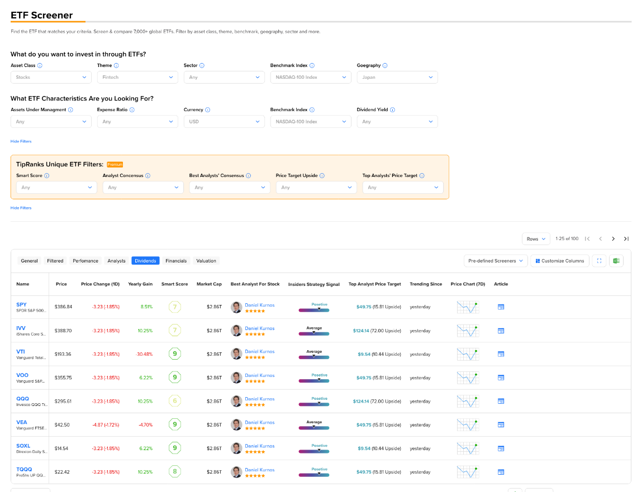Open the Price Target Upside dropdown
Screen dimensions: 642x492
[x=316, y=188]
